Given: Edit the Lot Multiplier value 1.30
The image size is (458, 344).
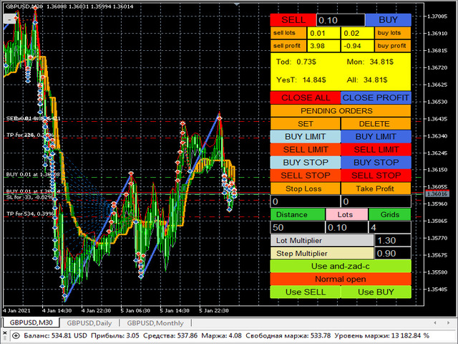Looking at the screenshot, I should point(393,240).
